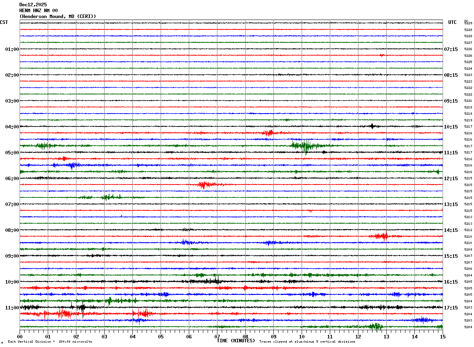Click the minute 15 axis tick label
The image size is (474, 347).
pos(443,336)
